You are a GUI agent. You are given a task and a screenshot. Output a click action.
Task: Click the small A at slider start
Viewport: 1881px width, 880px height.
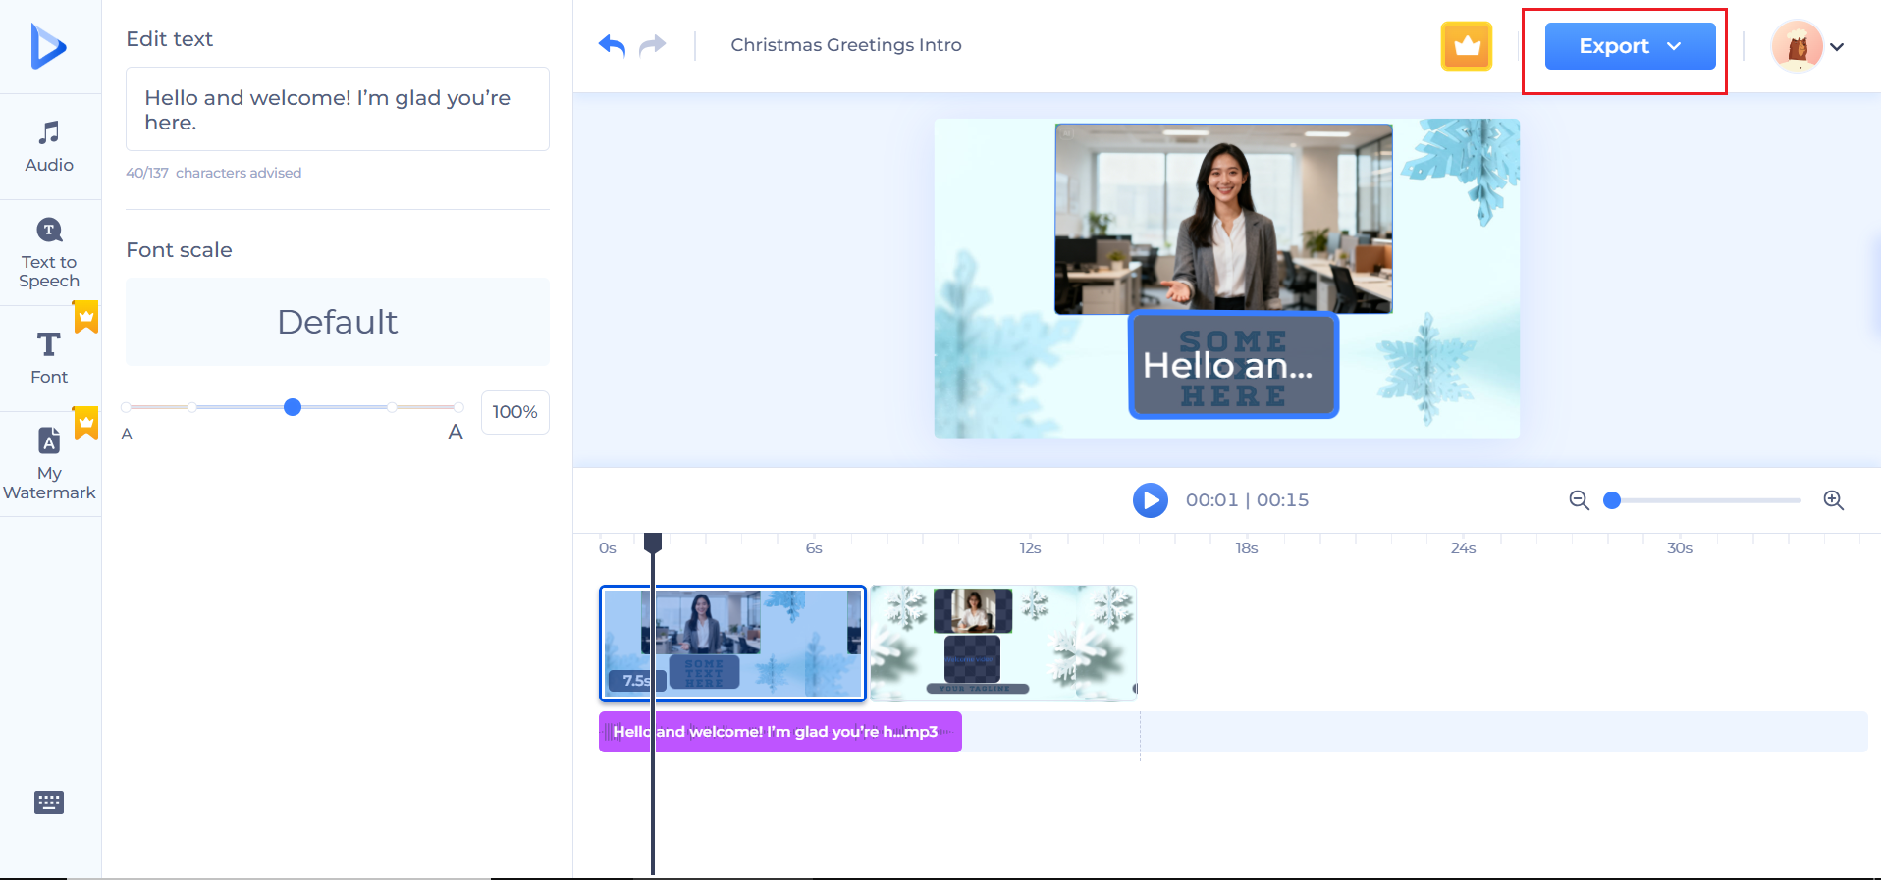click(x=127, y=434)
